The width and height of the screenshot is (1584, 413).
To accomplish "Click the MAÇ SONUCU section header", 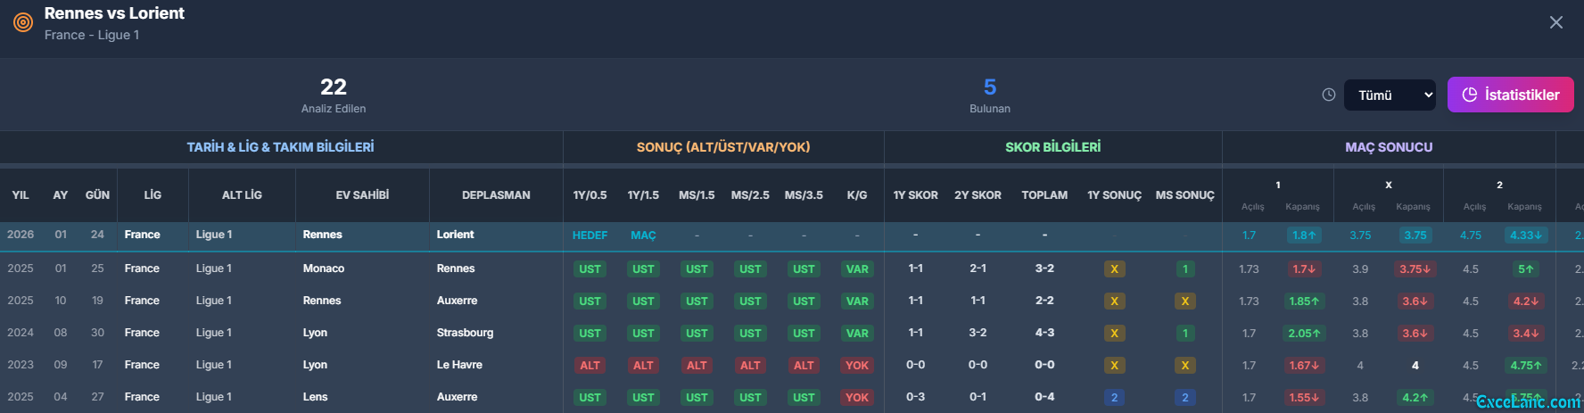I will (1389, 147).
